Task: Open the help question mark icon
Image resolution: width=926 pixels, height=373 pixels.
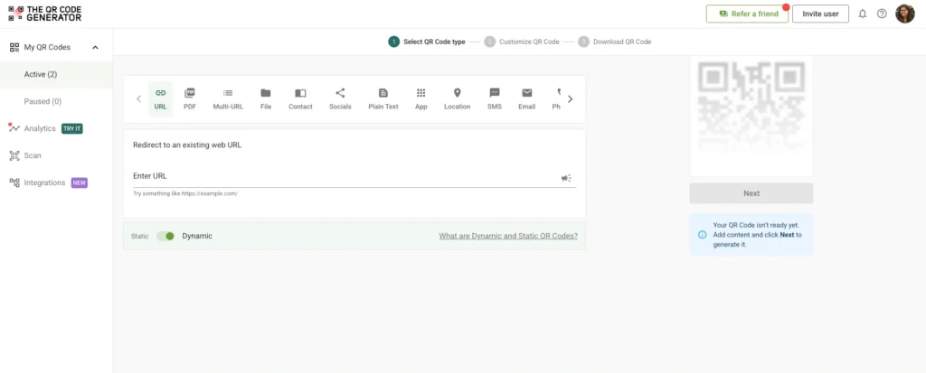Action: coord(882,14)
